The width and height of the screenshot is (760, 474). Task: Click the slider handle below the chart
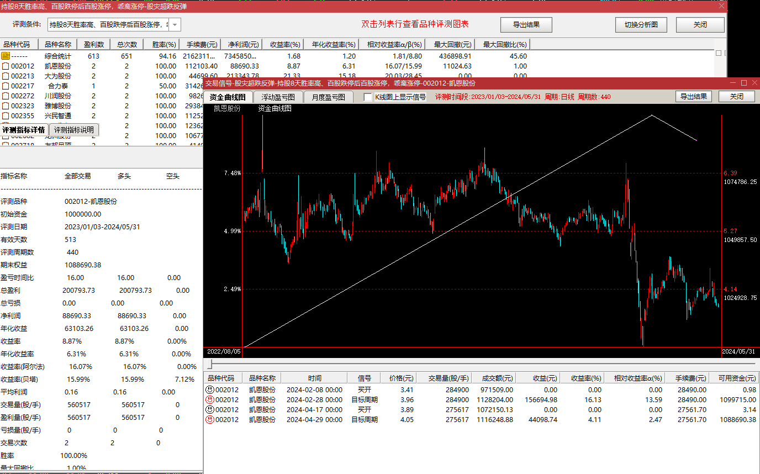209,364
